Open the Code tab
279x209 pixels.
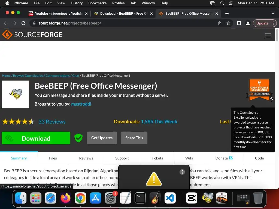(x=259, y=158)
